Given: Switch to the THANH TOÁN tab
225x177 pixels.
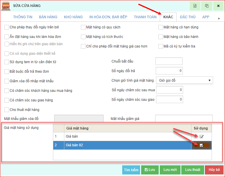Looking at the screenshot, I should click(145, 17).
